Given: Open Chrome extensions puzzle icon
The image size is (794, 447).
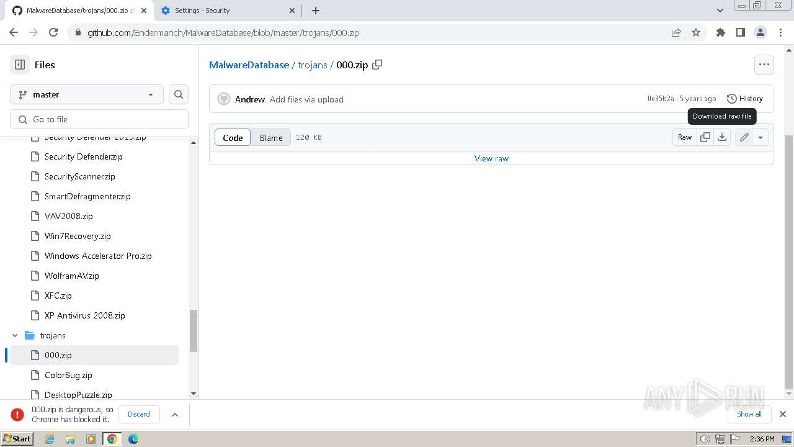Looking at the screenshot, I should [x=720, y=32].
